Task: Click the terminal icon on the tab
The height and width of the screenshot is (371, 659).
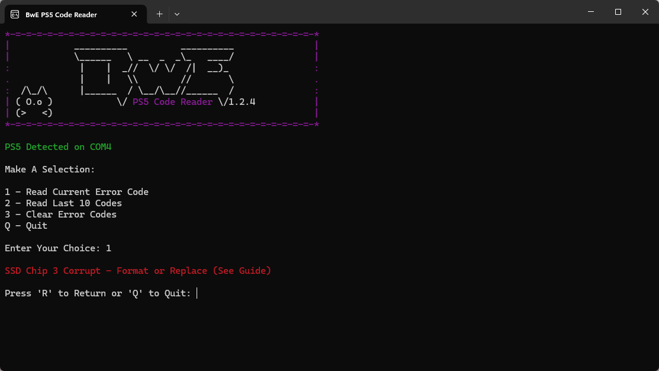Action: click(15, 14)
